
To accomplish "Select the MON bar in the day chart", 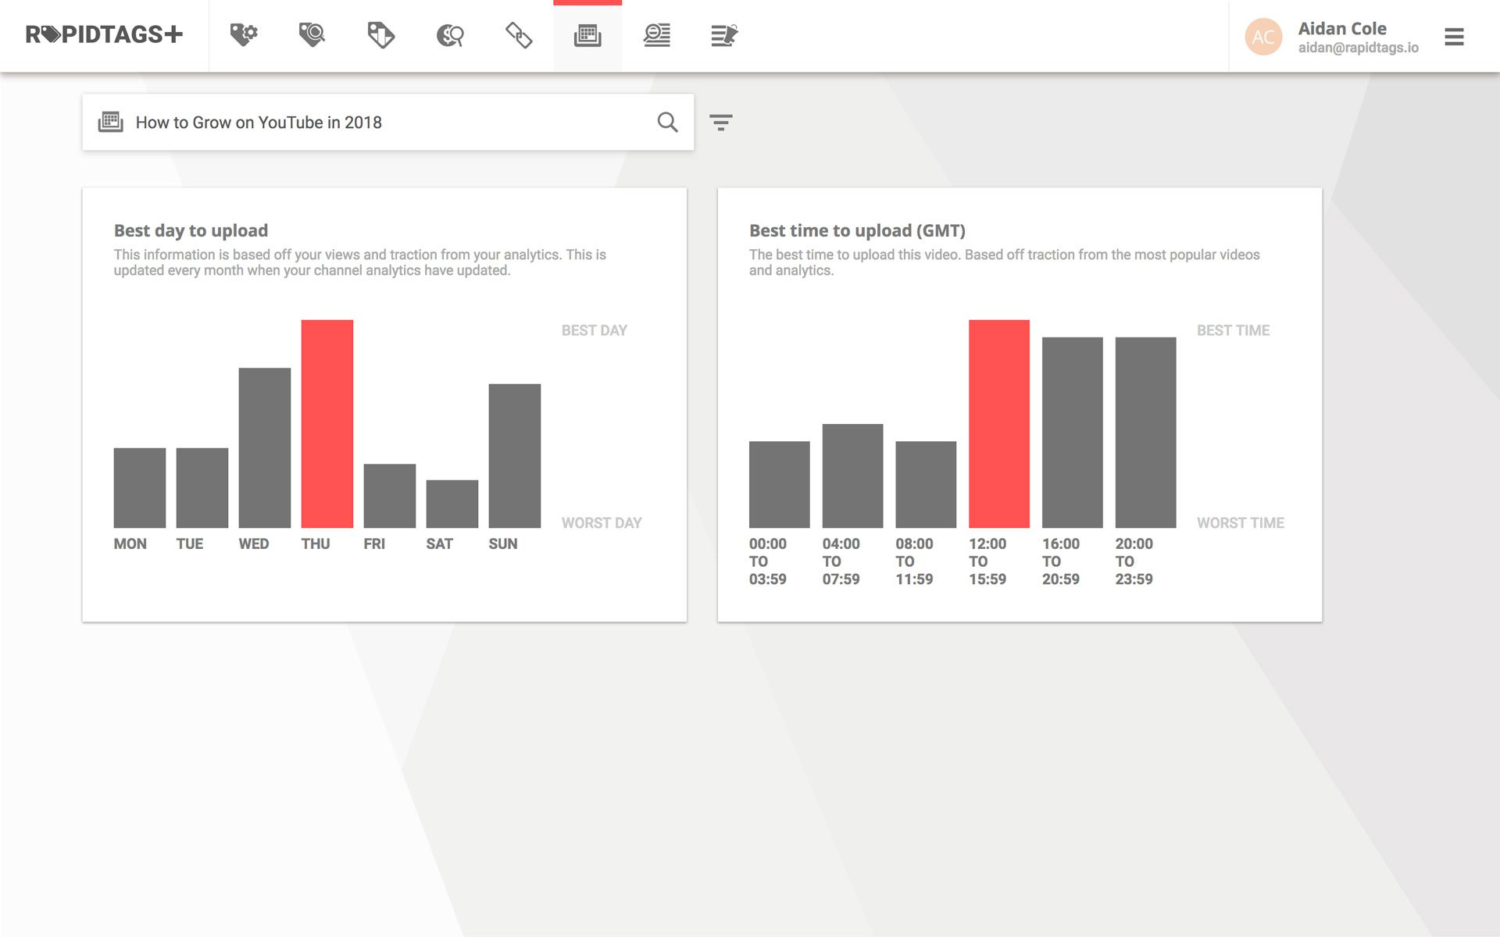I will (140, 487).
